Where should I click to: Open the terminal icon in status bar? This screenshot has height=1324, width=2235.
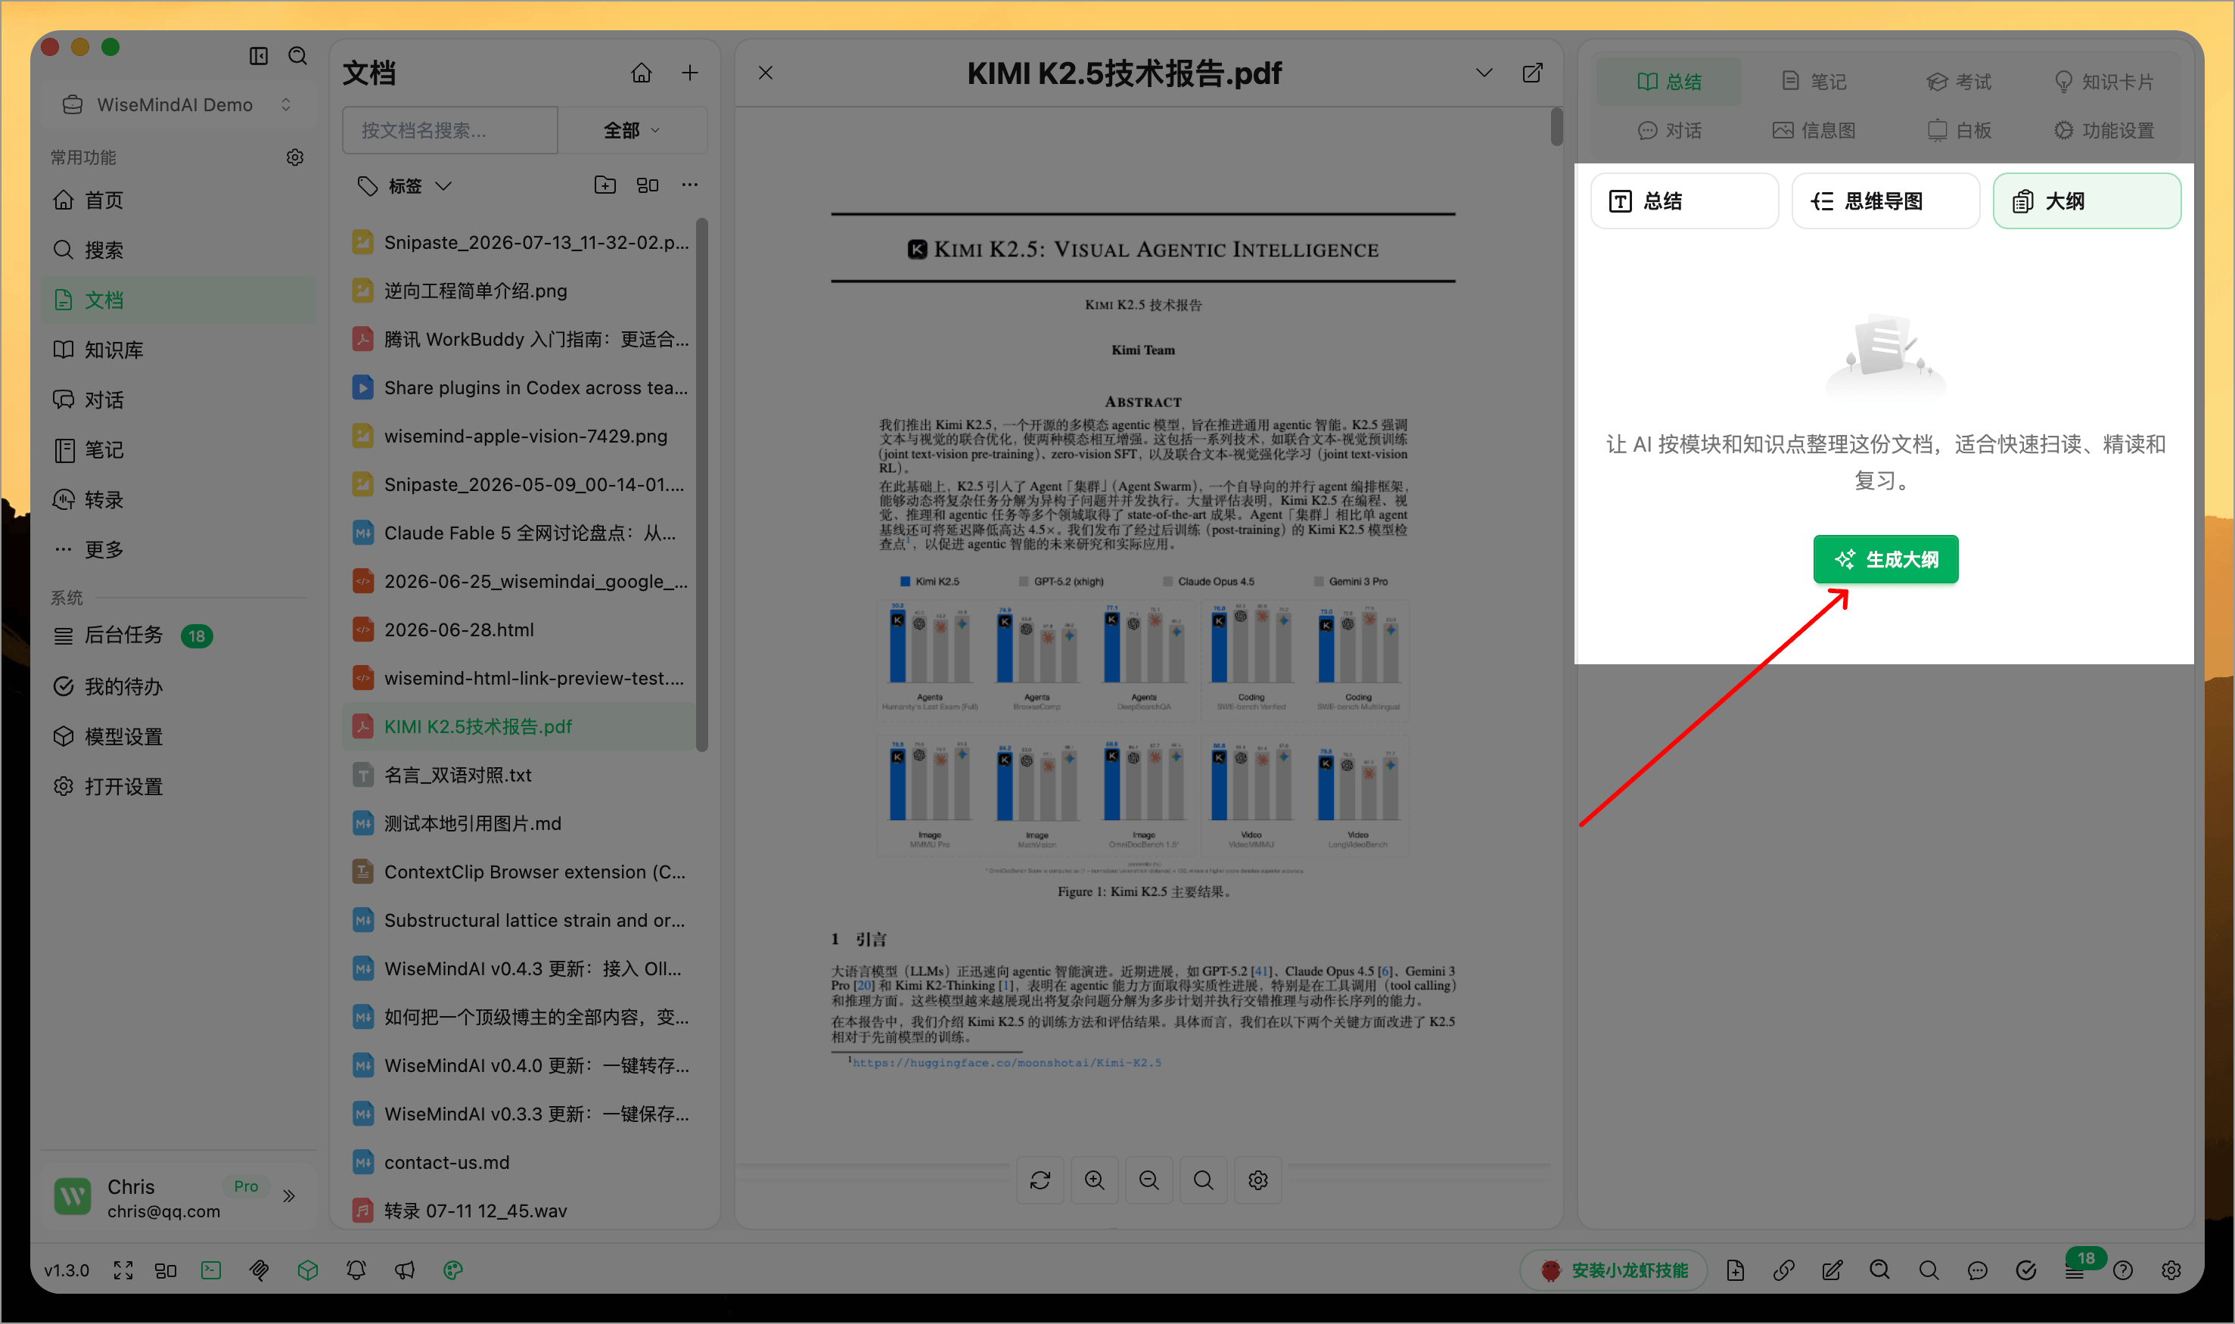(x=211, y=1270)
